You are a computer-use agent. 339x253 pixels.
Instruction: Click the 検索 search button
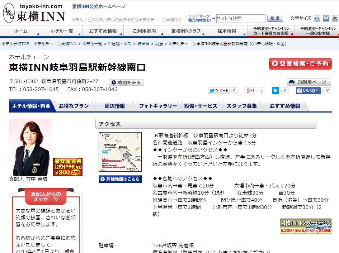tap(275, 18)
